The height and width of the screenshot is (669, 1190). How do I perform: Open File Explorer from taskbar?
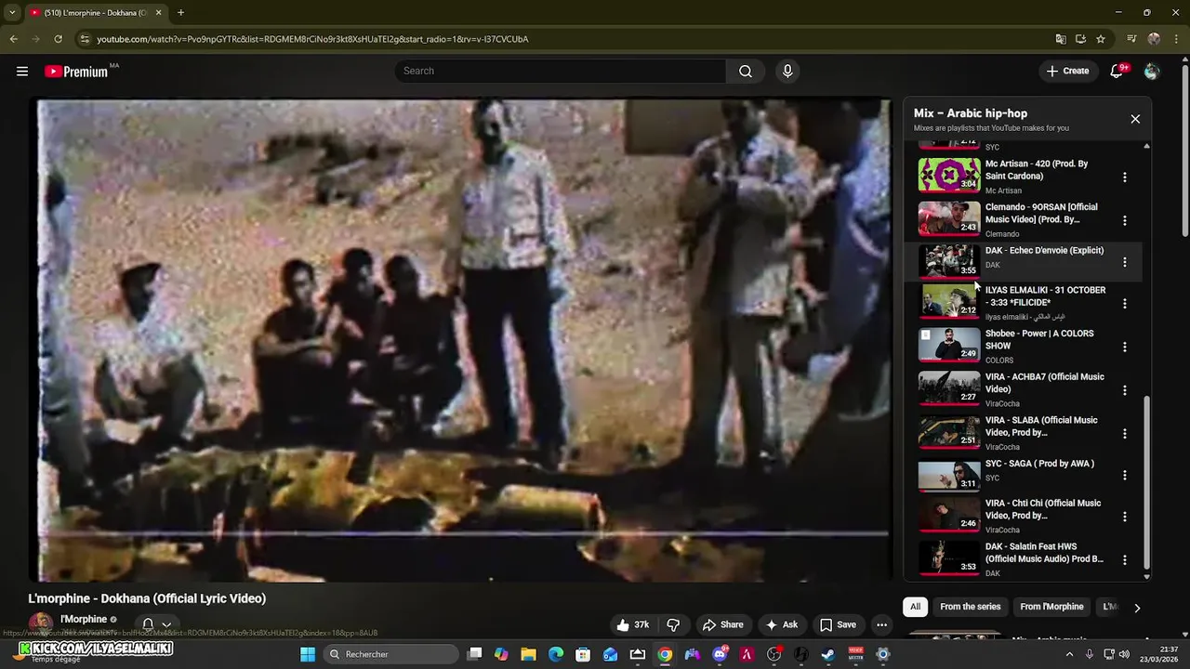point(528,654)
